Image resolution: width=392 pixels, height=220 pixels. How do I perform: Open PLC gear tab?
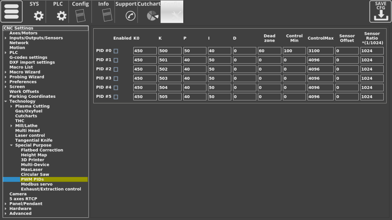[58, 11]
